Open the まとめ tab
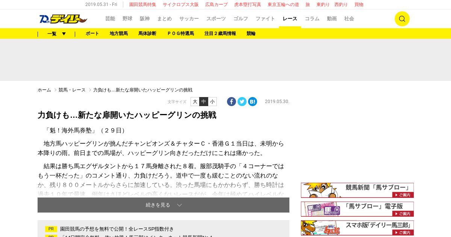Image resolution: width=451 pixels, height=237 pixels. pos(164,19)
